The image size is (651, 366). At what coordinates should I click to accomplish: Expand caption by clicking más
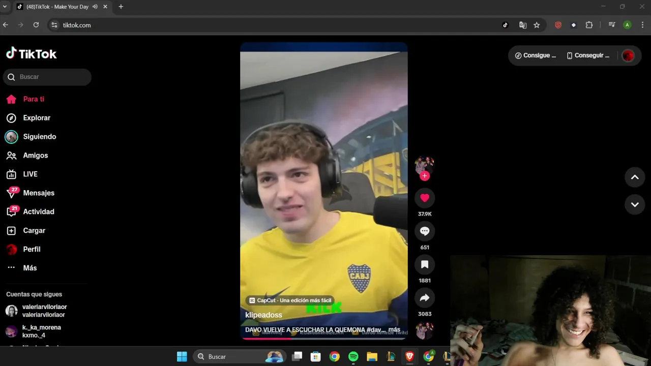(394, 330)
